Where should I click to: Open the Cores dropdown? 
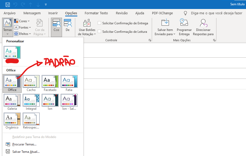(x=22, y=21)
